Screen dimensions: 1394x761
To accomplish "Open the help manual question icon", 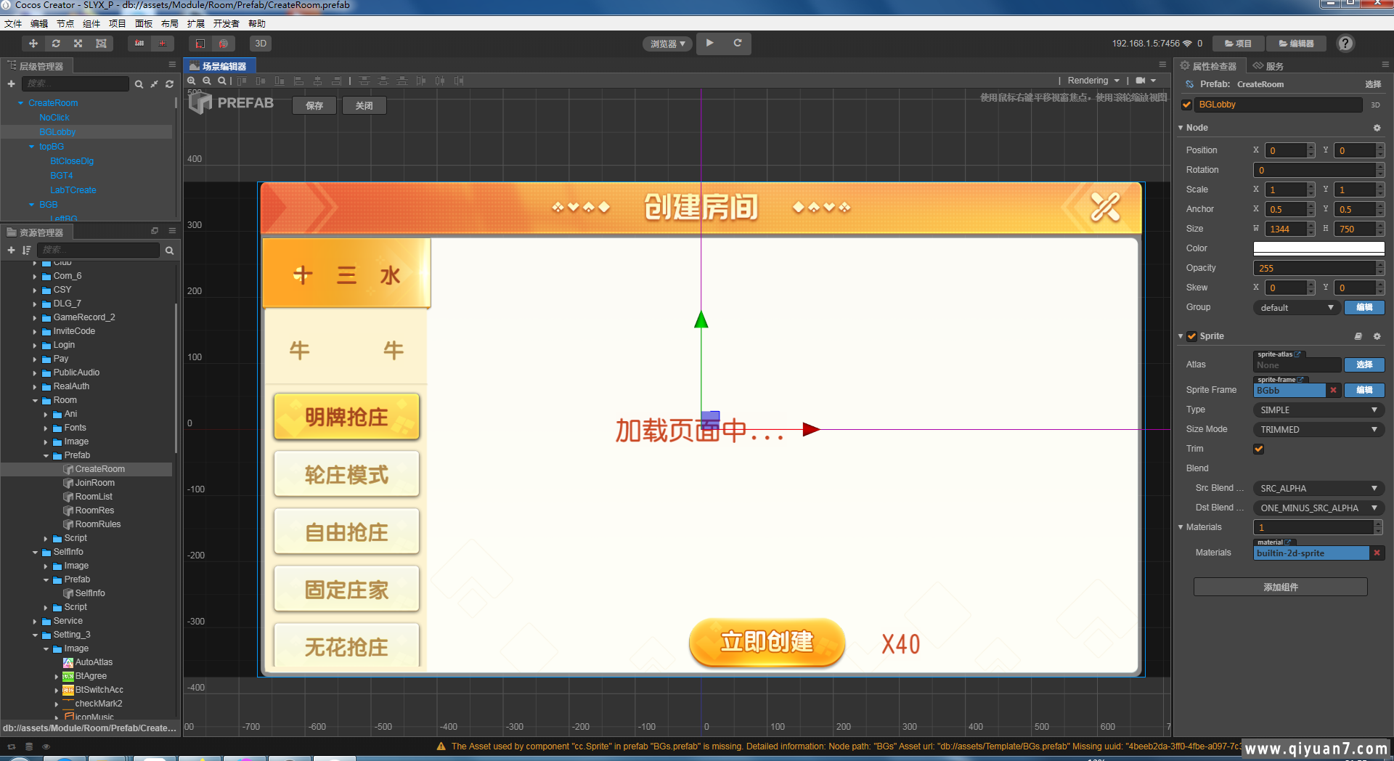I will (1345, 44).
